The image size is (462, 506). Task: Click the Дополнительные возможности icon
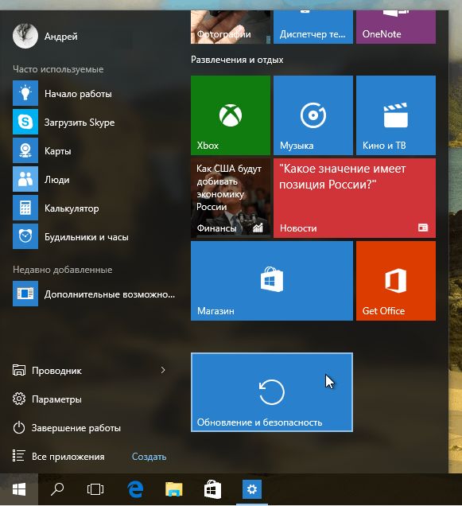[x=25, y=294]
